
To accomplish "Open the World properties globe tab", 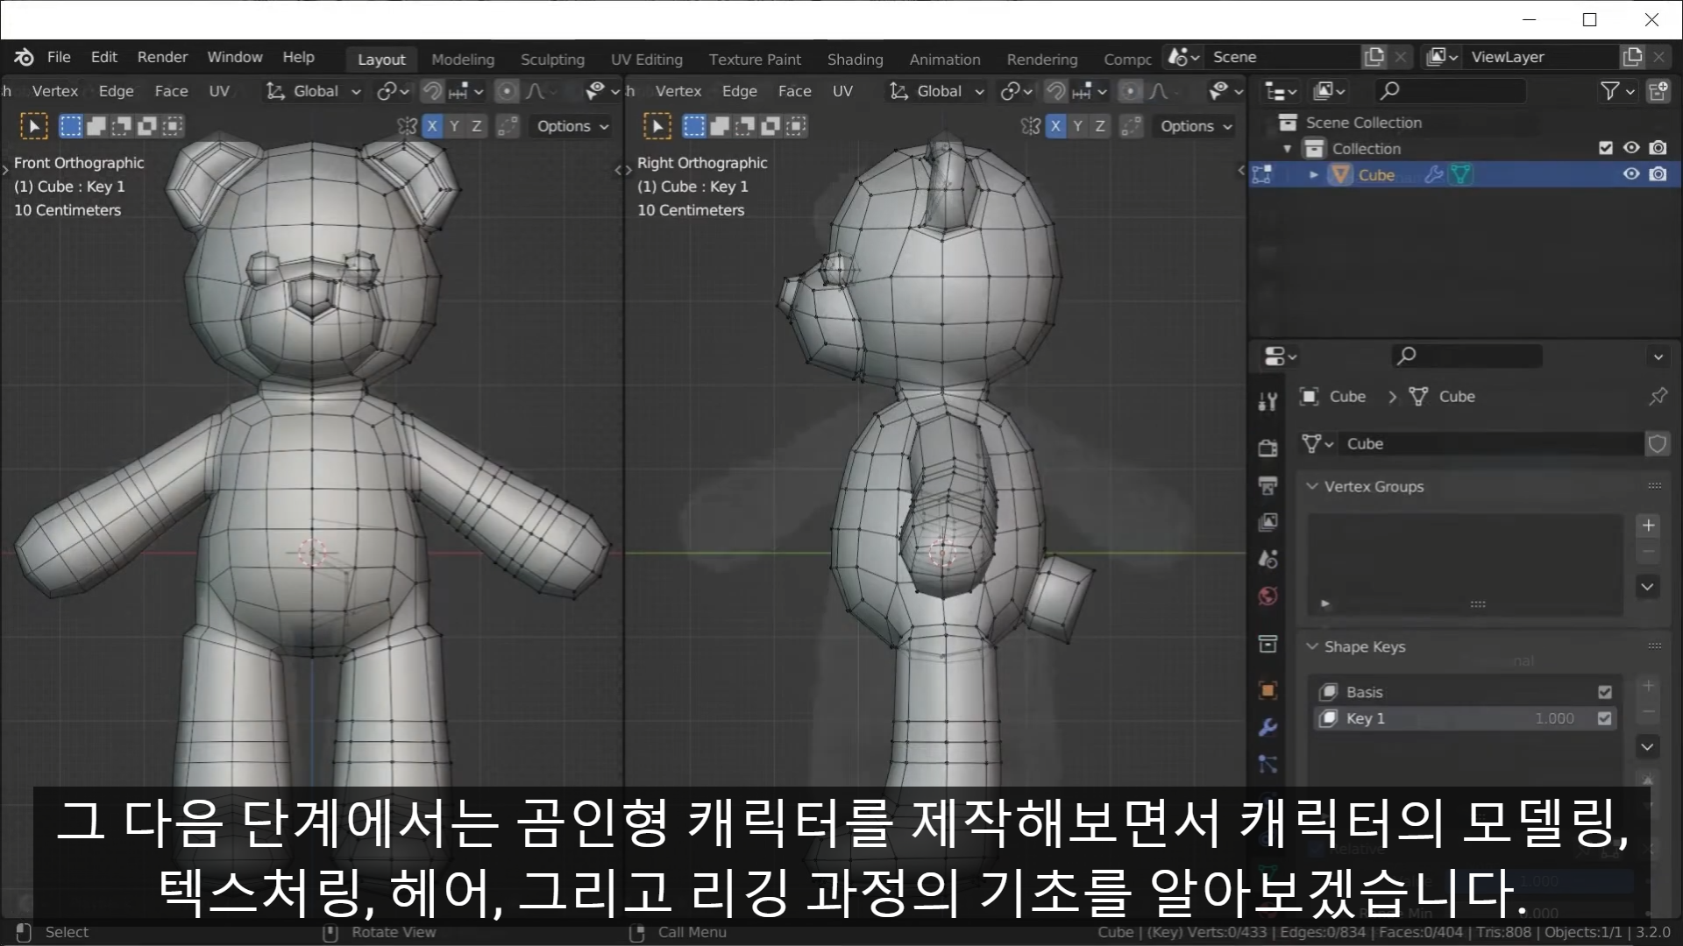I will click(x=1268, y=597).
